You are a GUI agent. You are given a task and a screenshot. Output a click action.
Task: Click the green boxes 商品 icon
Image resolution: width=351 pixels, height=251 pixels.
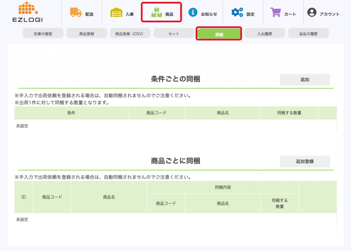tap(156, 13)
